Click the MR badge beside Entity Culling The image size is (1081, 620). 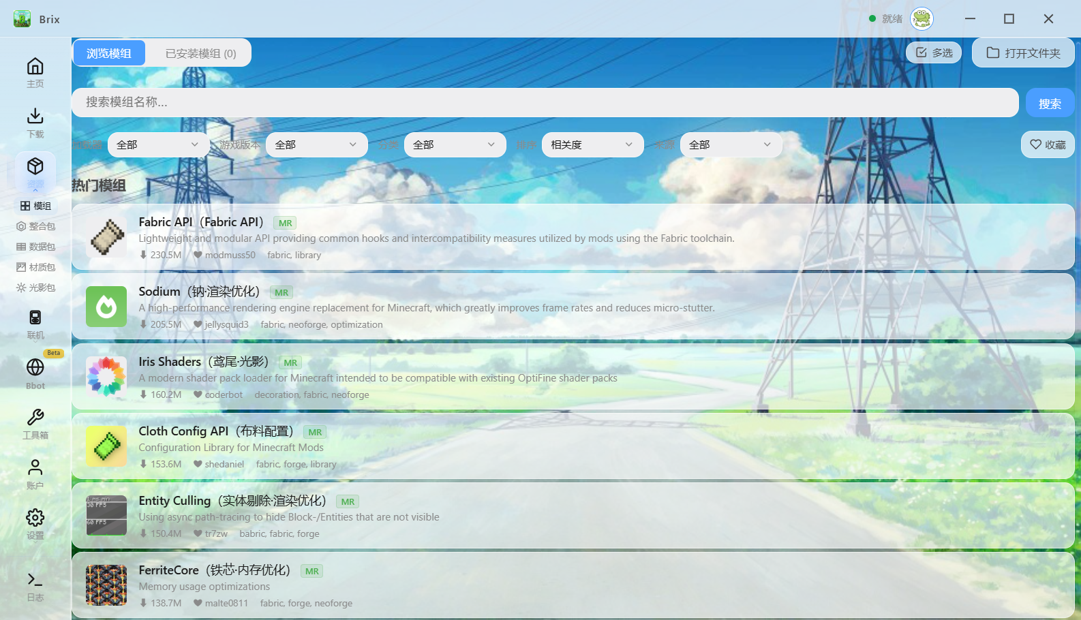click(x=348, y=501)
